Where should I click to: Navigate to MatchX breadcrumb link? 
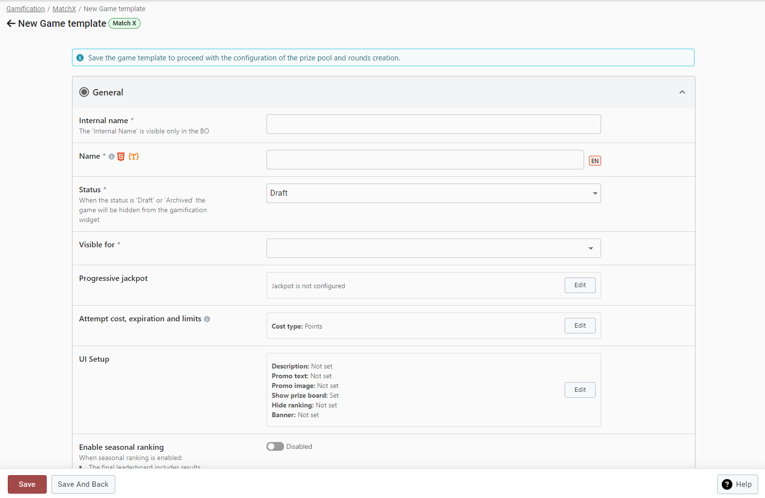pos(64,9)
